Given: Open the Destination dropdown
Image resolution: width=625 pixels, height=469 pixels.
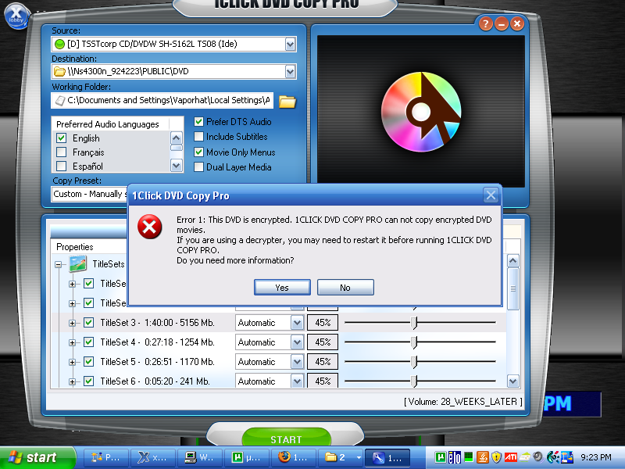Looking at the screenshot, I should click(290, 72).
